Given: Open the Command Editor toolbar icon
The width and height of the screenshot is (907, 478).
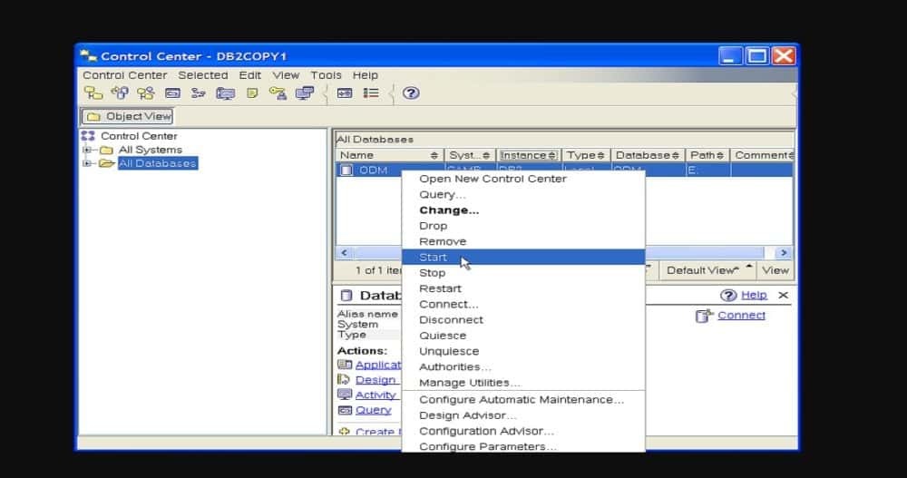Looking at the screenshot, I should (x=172, y=93).
